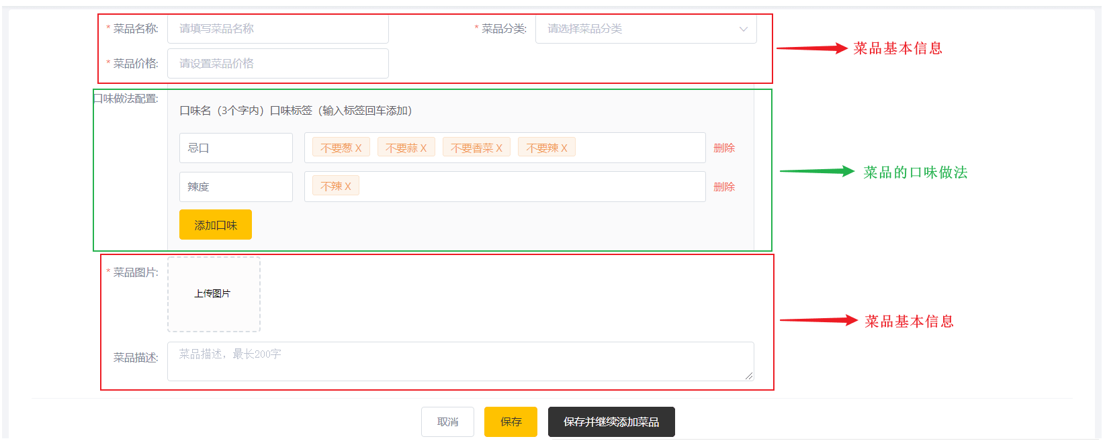Remove the 不要香菜 tag via its X
This screenshot has height=443, width=1105.
pos(499,148)
